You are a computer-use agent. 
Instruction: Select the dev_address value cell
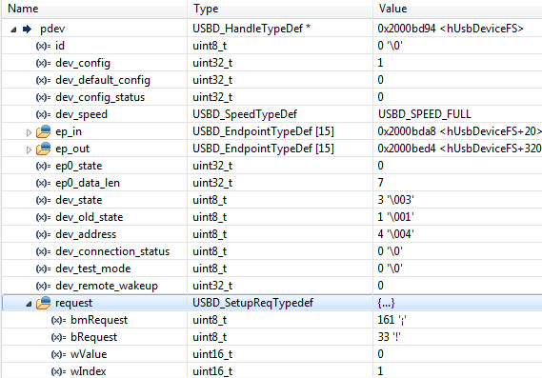[457, 234]
